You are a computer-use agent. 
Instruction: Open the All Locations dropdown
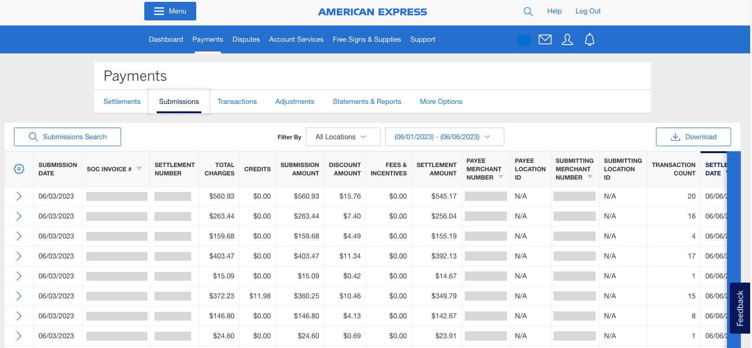click(x=343, y=137)
